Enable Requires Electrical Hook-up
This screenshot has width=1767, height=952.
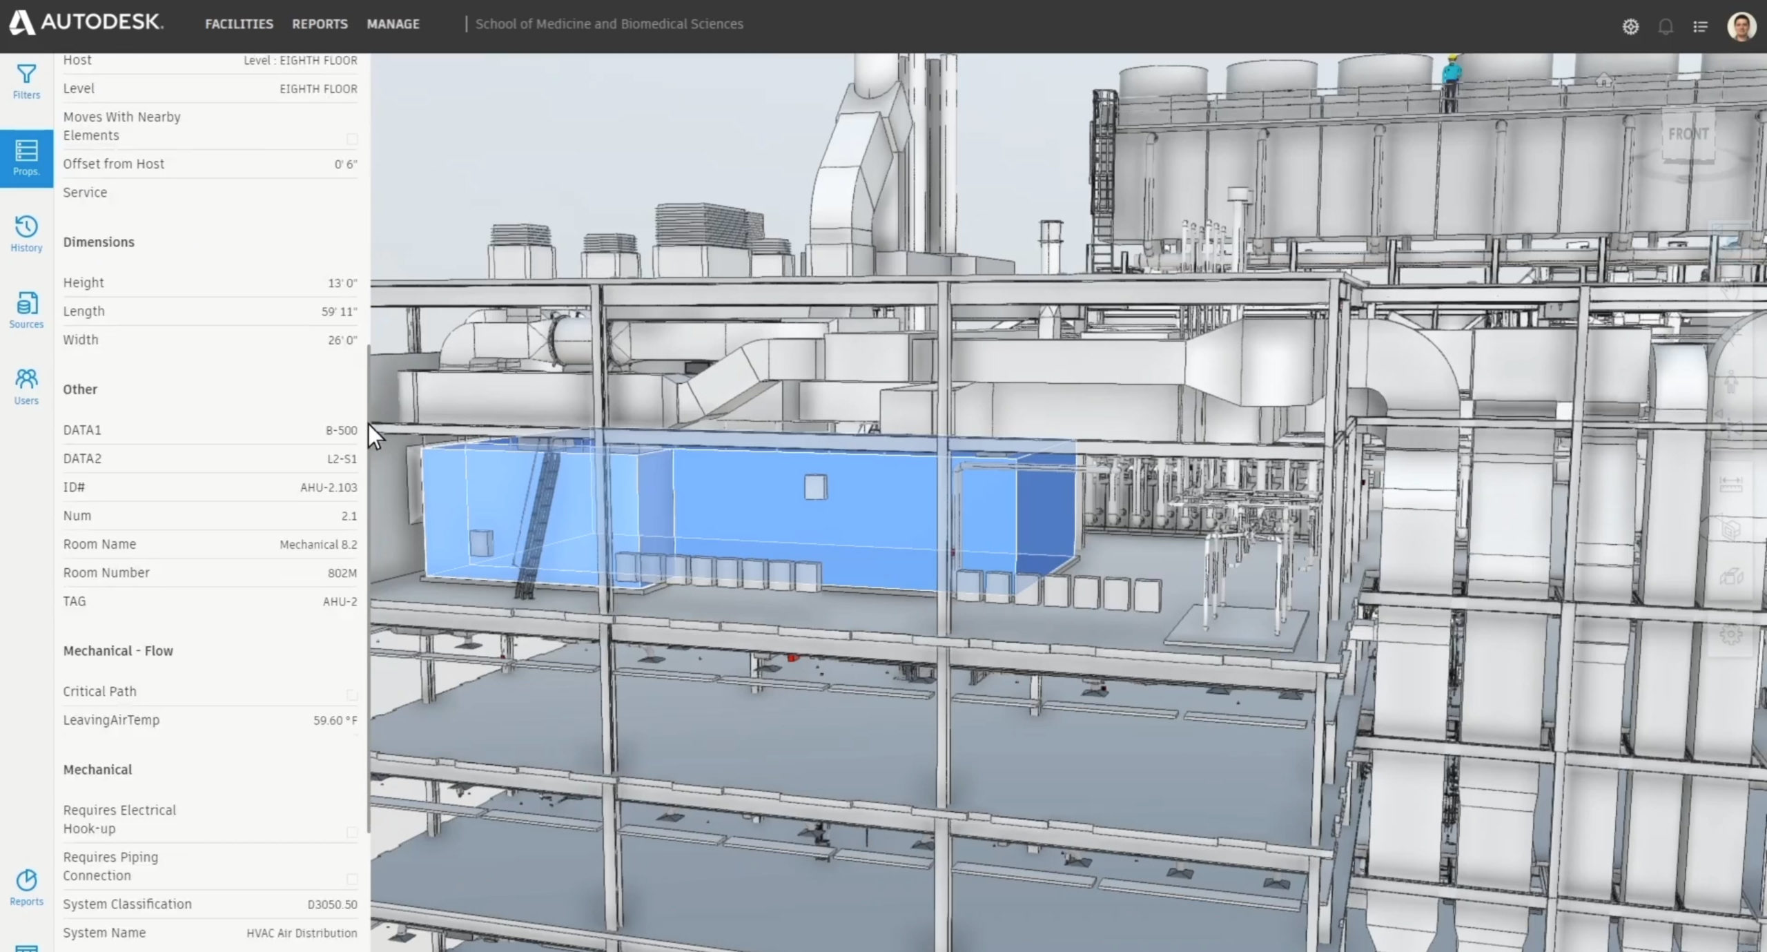pos(353,832)
